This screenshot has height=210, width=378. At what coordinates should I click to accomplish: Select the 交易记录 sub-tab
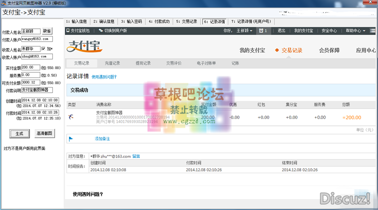(x=82, y=63)
